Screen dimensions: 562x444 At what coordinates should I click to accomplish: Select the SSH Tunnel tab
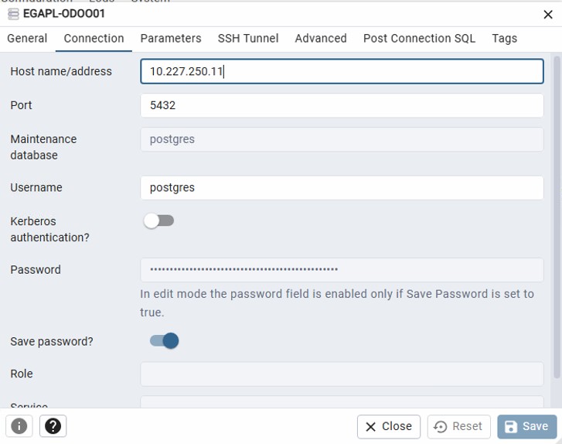[248, 38]
